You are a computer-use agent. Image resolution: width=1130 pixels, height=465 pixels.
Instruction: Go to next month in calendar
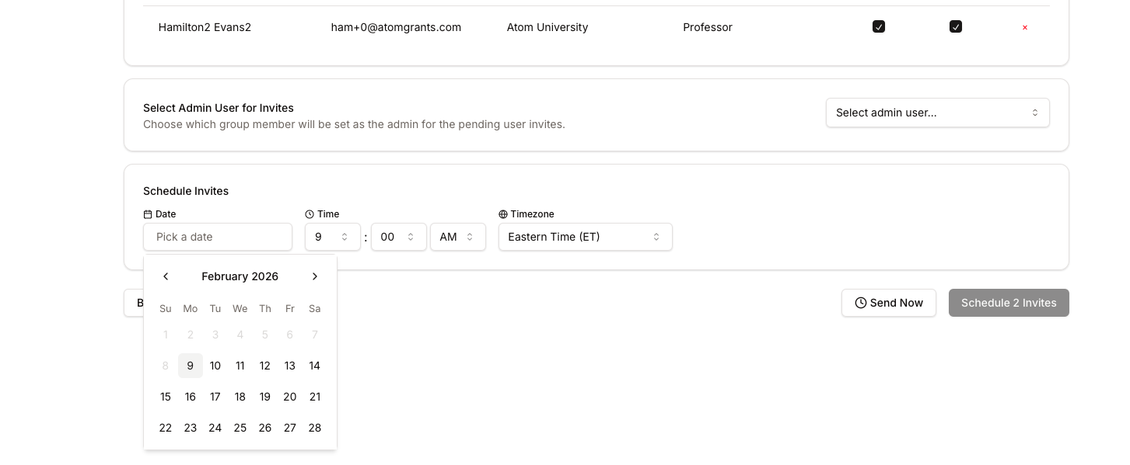[315, 276]
